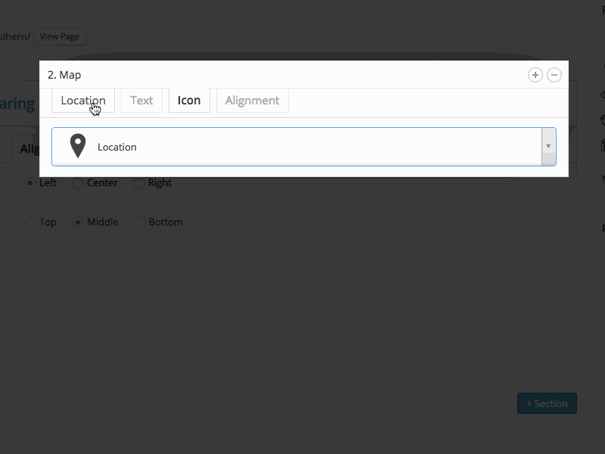Open the Alignment tab in Map dialog
The width and height of the screenshot is (605, 454).
coord(253,101)
